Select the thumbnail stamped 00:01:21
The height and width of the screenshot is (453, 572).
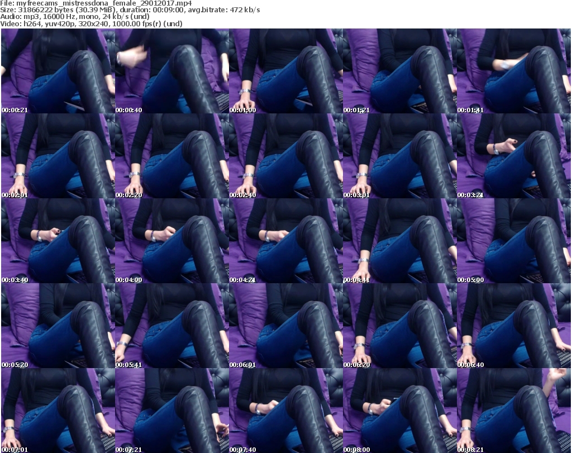coord(399,71)
